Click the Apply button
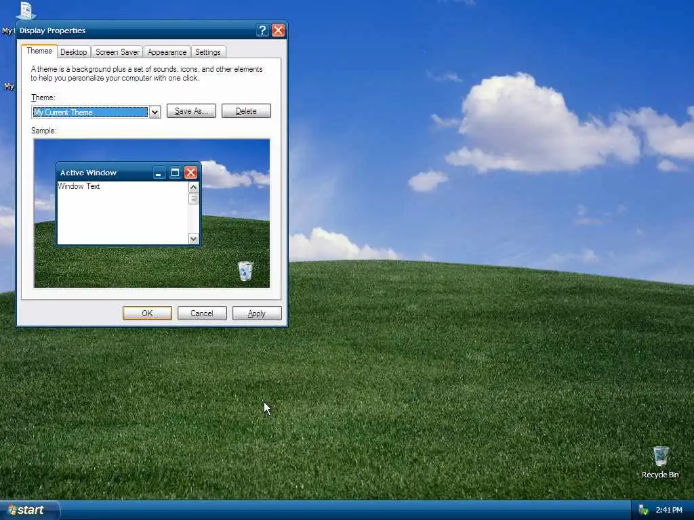 coord(257,313)
